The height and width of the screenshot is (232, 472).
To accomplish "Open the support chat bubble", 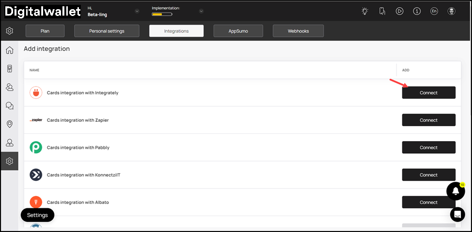I will (x=457, y=214).
